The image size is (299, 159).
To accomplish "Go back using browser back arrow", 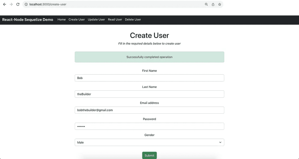I will 5,4.
